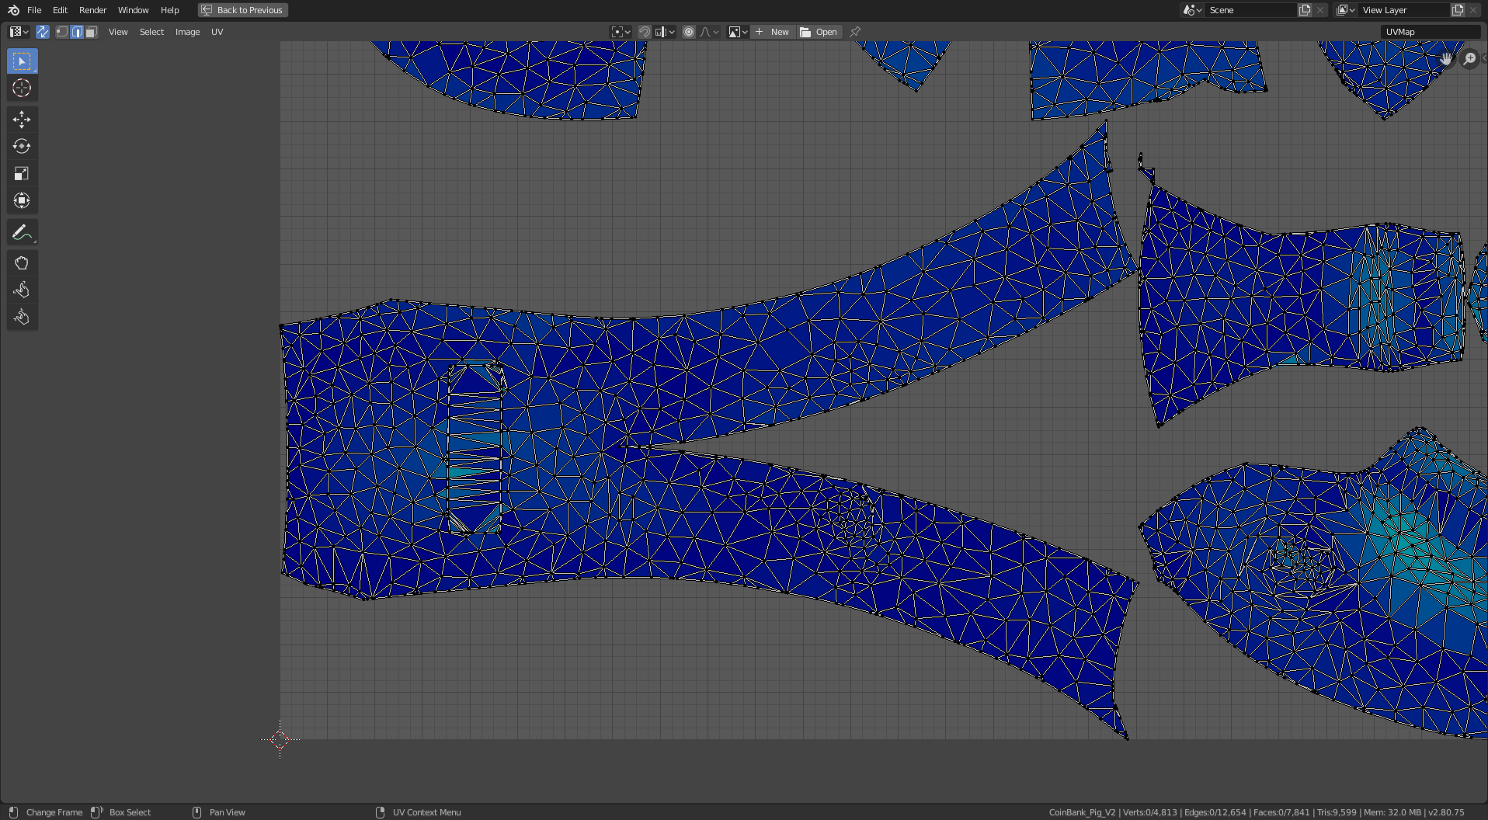Expand the pivot point dropdown

pyautogui.click(x=621, y=32)
